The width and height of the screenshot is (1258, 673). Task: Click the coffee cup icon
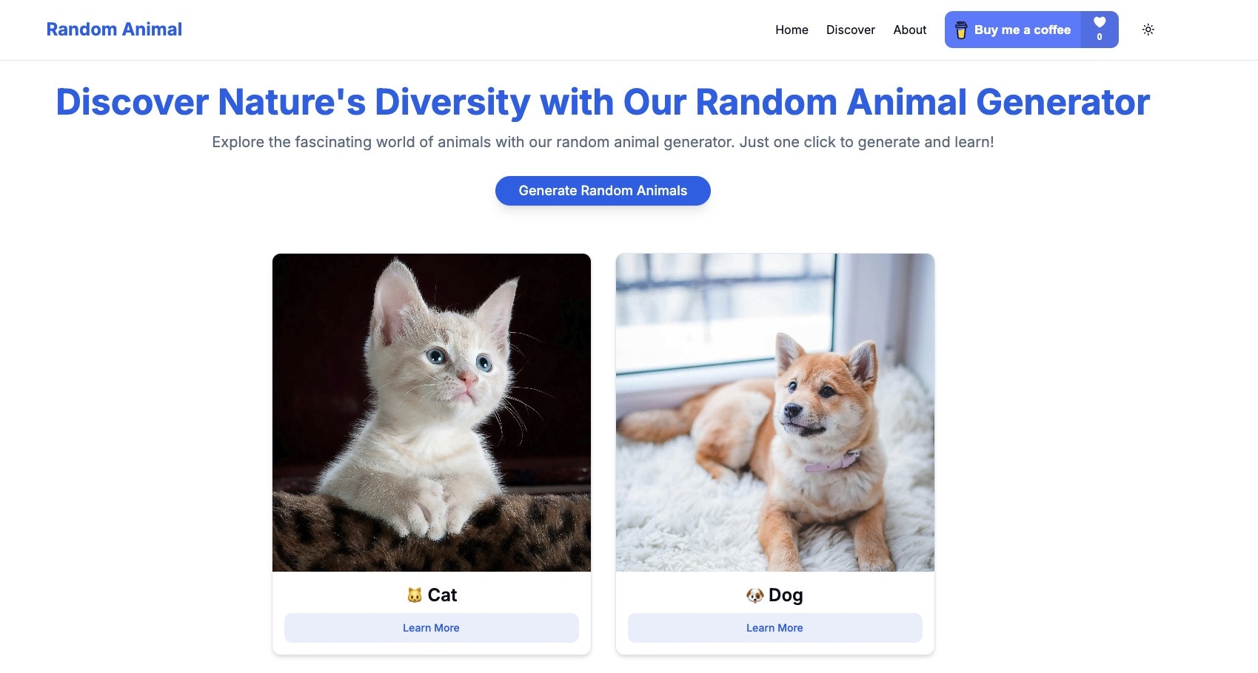(x=962, y=30)
